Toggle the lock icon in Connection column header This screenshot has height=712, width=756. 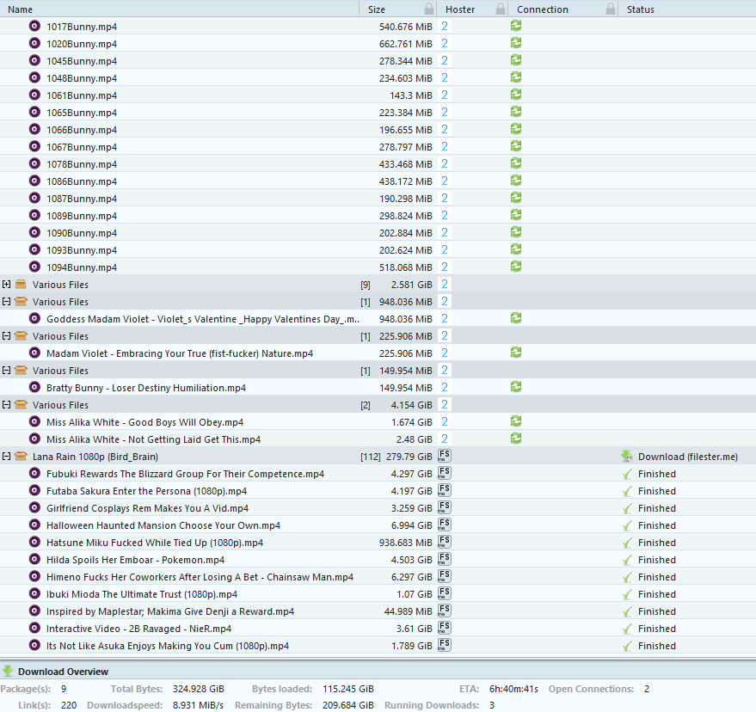coord(611,9)
